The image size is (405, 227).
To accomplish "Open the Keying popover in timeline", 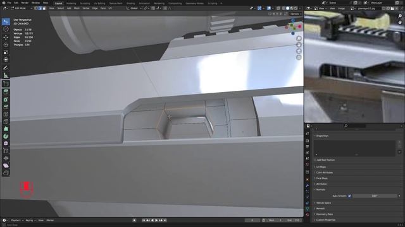I will point(30,220).
